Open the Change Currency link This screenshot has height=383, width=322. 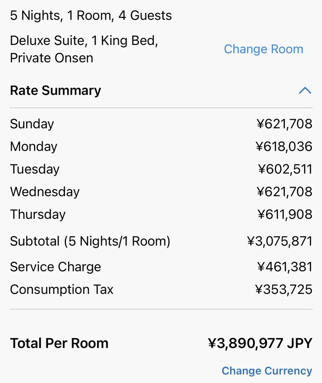pos(267,371)
